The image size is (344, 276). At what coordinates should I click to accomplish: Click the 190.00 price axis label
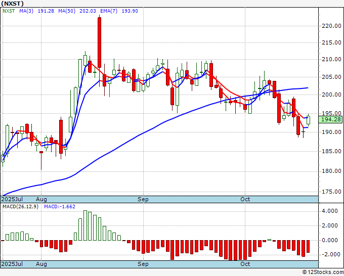[331, 132]
